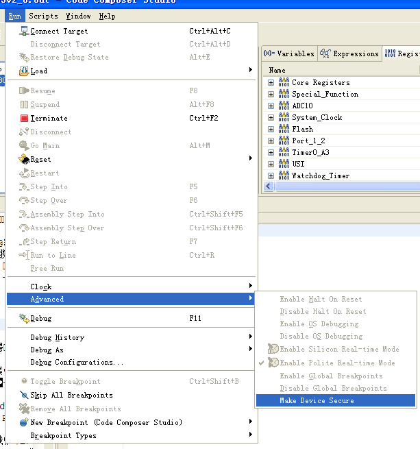Click the USI register group icon

[284, 164]
